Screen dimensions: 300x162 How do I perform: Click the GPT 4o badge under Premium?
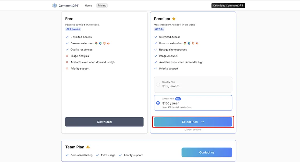pos(159,29)
